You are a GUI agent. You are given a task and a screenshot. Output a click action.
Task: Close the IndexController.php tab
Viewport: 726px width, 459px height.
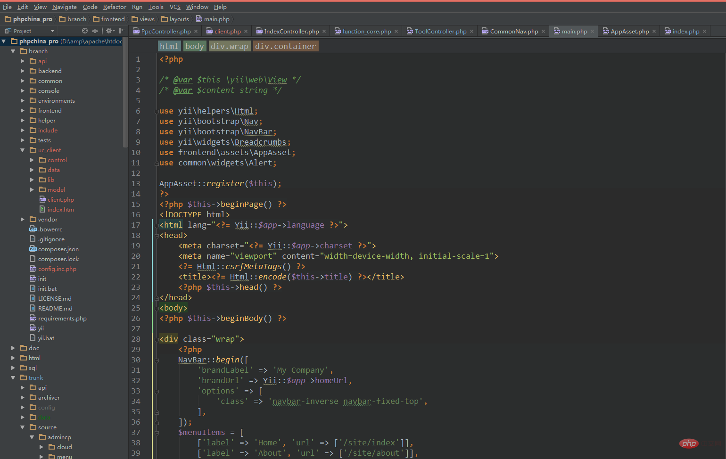[324, 32]
